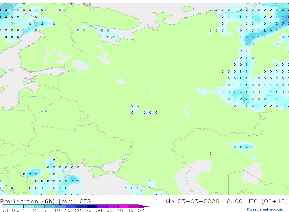Select the 1–2 mm legend color box
Image resolution: width=289 pixels, height=212 pixels.
coord(29,206)
